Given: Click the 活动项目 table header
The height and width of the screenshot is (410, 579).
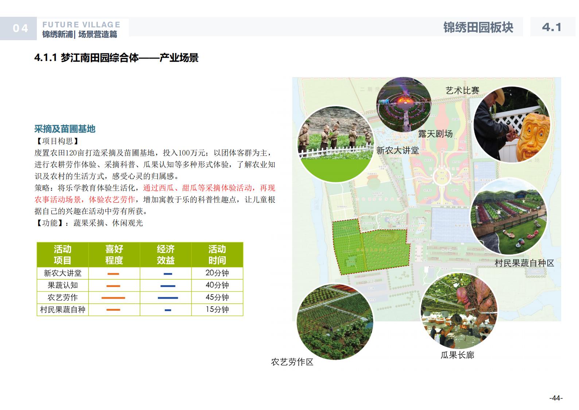Looking at the screenshot, I should 63,254.
